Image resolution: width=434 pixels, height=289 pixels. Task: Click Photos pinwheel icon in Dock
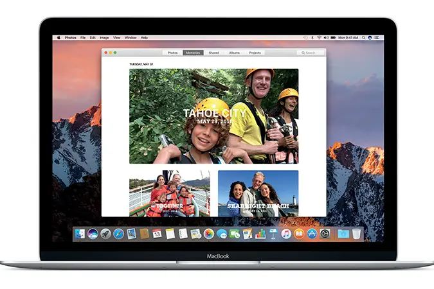[209, 234]
